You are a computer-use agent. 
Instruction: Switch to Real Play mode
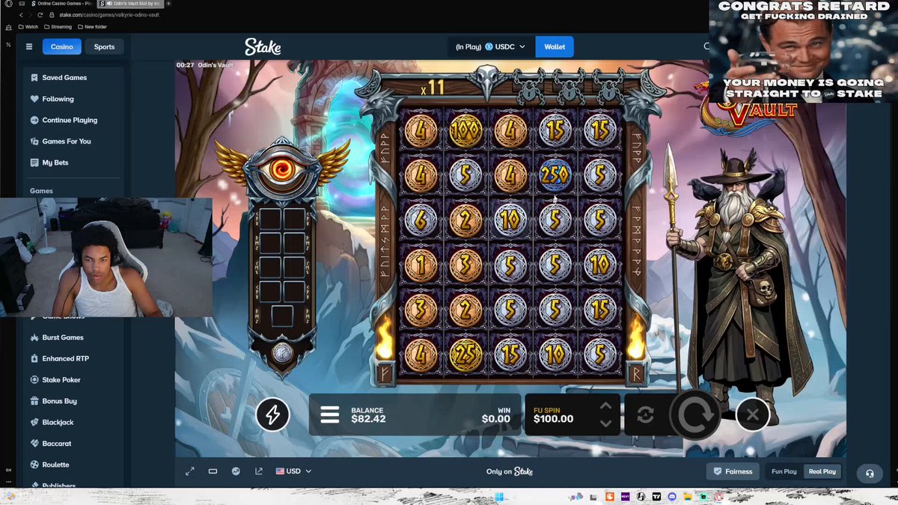[x=822, y=471]
